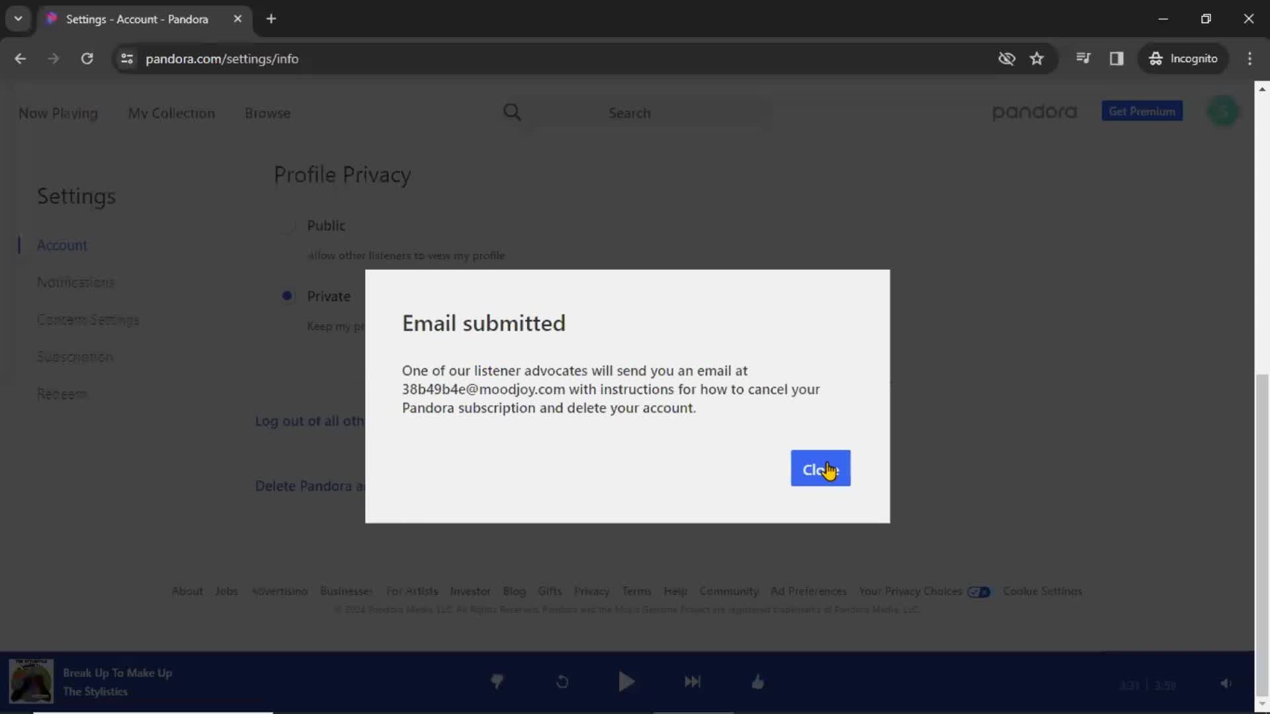Expand the Content Settings section

[x=87, y=319]
